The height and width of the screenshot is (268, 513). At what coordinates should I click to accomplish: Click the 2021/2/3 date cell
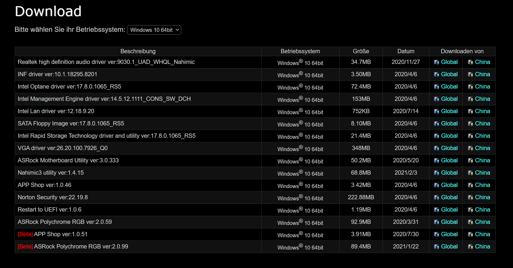(x=406, y=173)
